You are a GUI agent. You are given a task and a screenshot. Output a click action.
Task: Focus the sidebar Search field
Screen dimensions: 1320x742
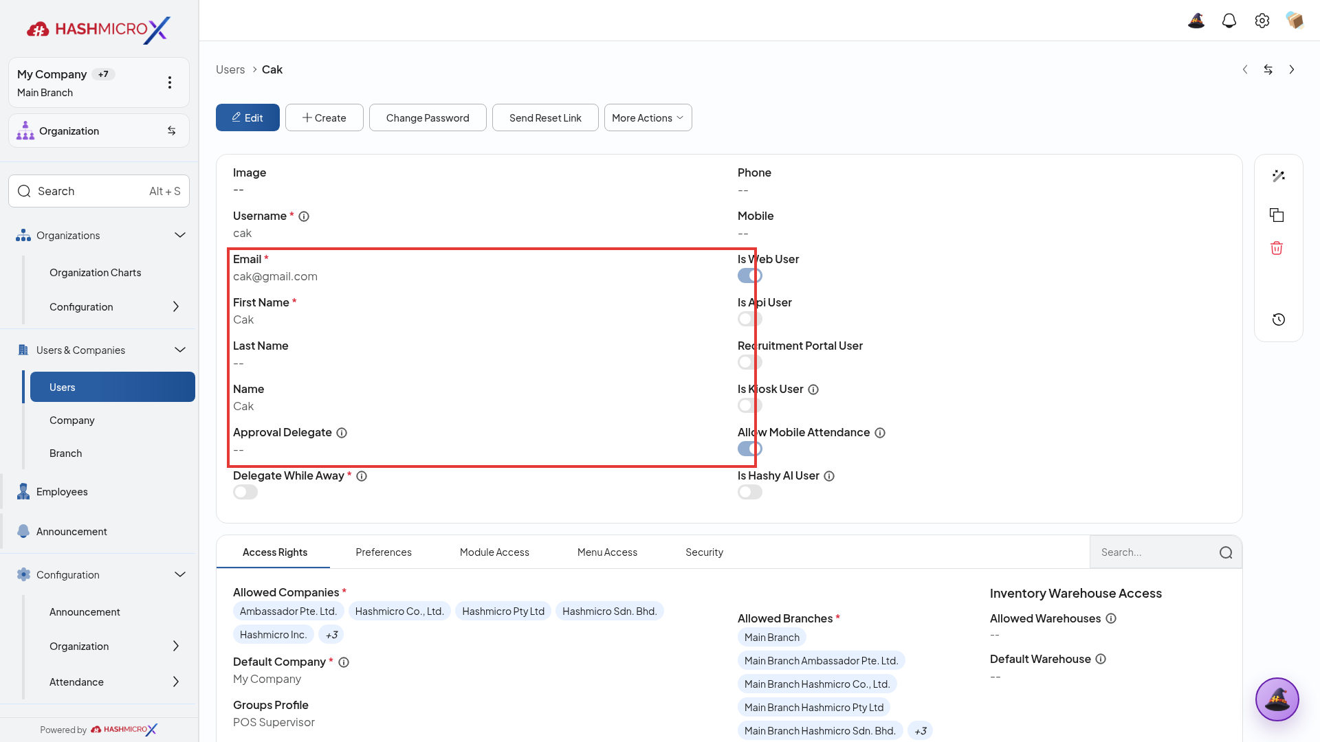(99, 191)
